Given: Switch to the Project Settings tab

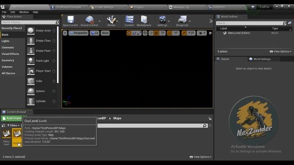Looking at the screenshot, I should coord(104,7).
